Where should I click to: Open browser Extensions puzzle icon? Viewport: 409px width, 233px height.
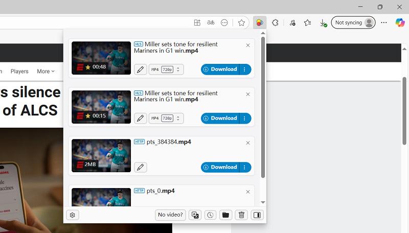pyautogui.click(x=275, y=22)
